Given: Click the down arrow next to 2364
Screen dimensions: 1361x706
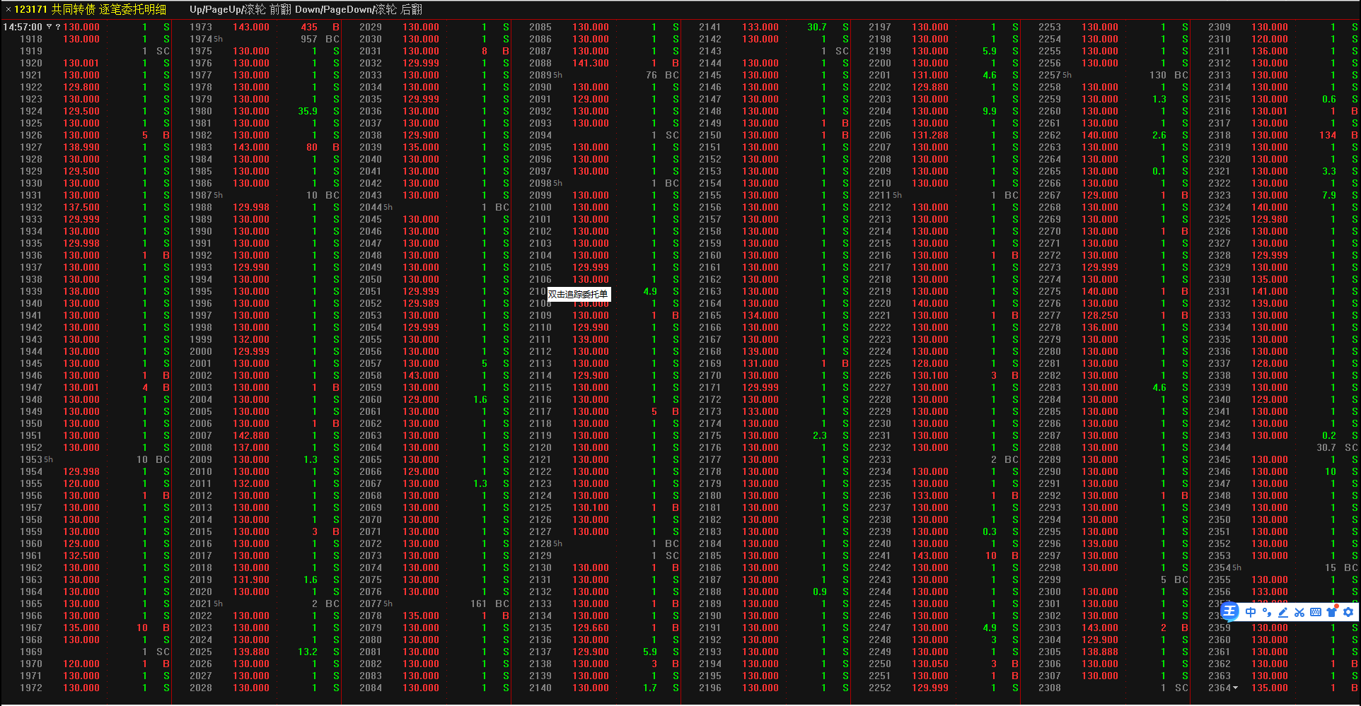Looking at the screenshot, I should tap(1236, 688).
